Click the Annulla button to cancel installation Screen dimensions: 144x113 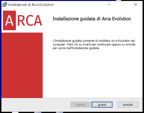click(x=128, y=105)
